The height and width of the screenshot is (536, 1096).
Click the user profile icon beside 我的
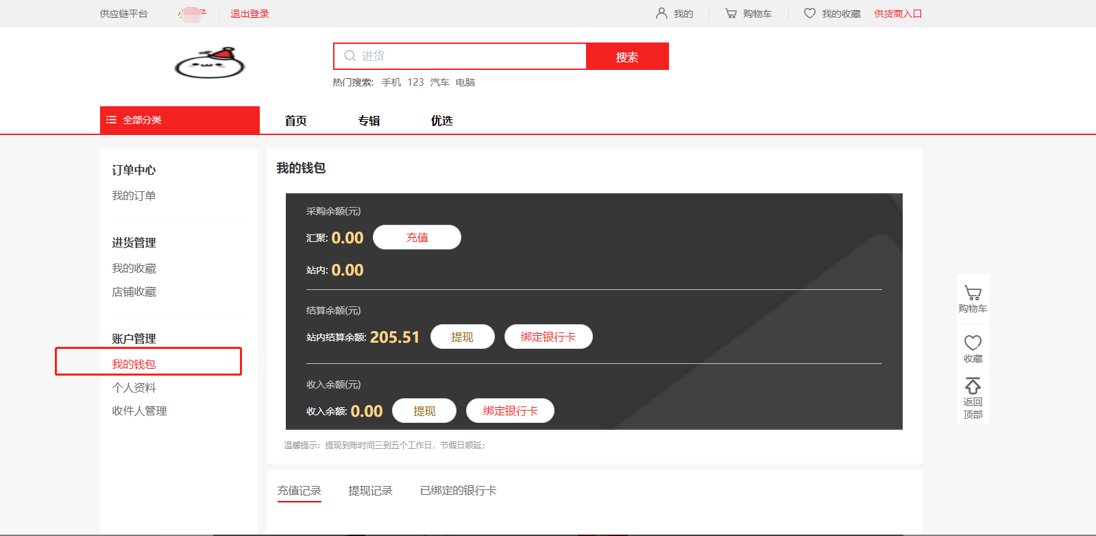click(661, 13)
